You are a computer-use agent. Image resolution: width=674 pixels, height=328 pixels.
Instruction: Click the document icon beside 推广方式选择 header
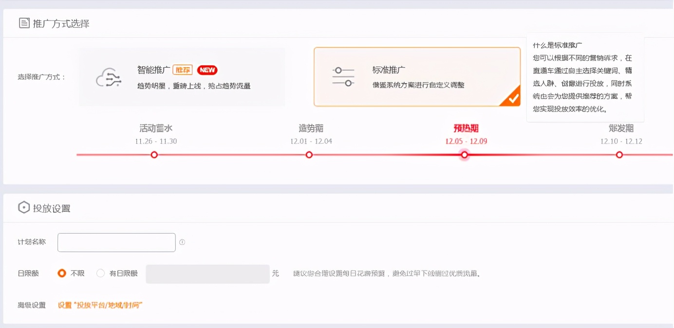coord(24,22)
